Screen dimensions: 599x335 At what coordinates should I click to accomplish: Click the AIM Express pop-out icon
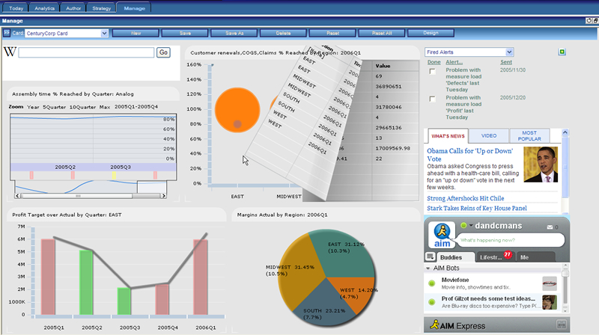click(x=562, y=324)
